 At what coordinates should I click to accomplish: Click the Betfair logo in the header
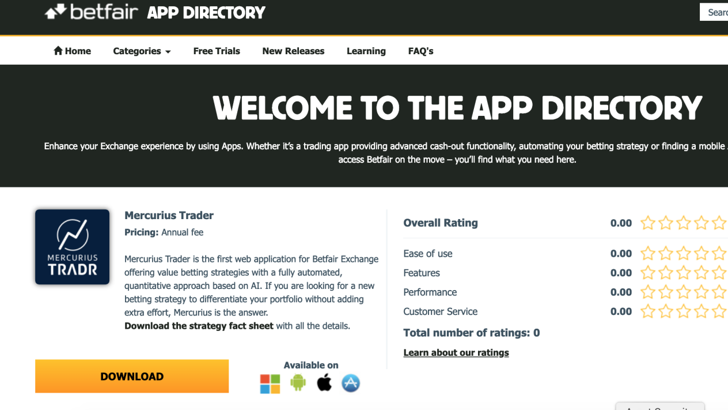tap(91, 12)
